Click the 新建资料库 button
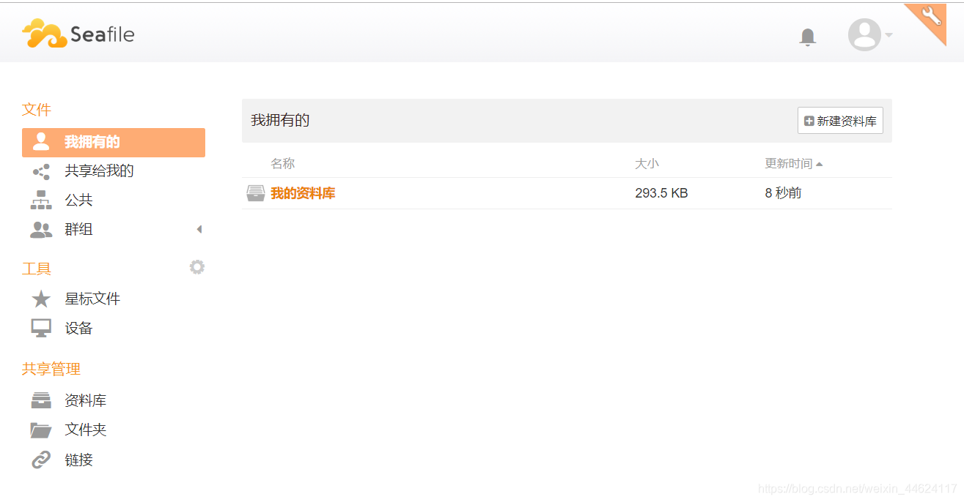This screenshot has width=964, height=502. tap(840, 121)
